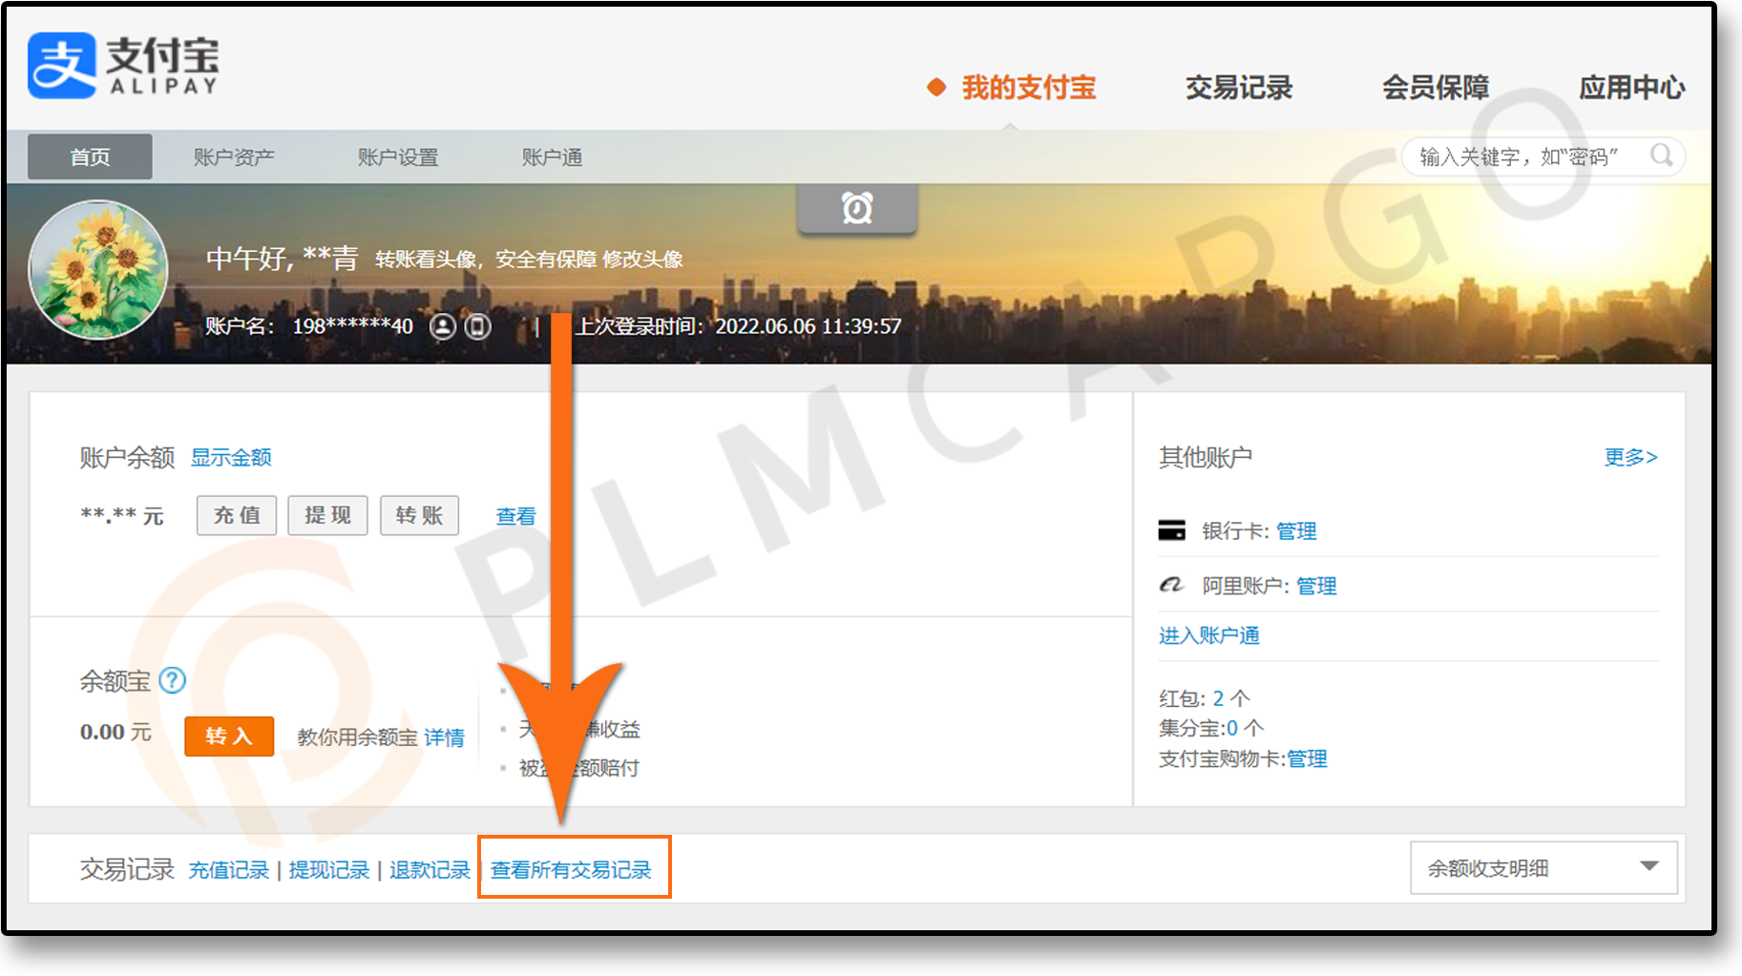
Task: Click the Ali account logo icon
Action: pyautogui.click(x=1171, y=585)
